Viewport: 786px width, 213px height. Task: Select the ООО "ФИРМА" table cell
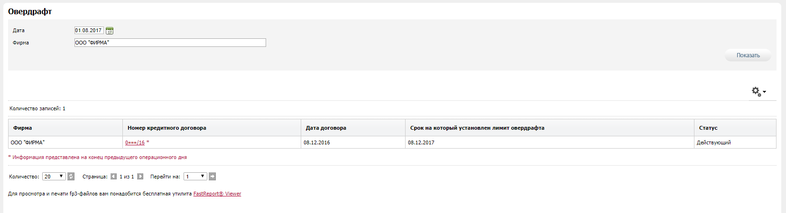(x=65, y=142)
